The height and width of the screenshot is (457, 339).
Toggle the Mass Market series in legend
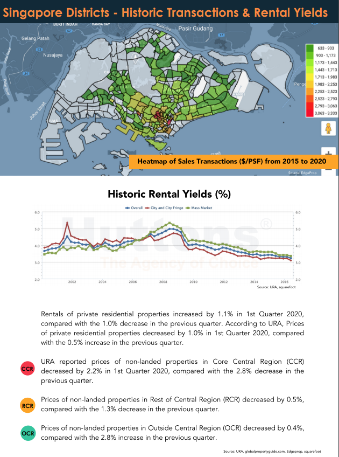click(x=199, y=208)
